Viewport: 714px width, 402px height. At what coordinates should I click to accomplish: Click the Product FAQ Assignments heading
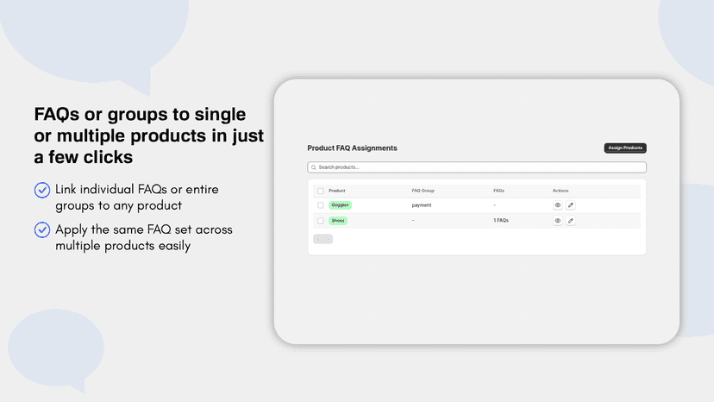point(352,148)
